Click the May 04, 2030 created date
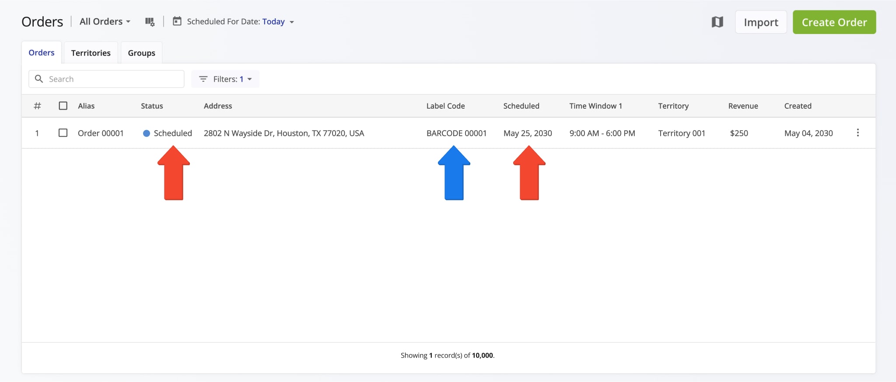 808,133
